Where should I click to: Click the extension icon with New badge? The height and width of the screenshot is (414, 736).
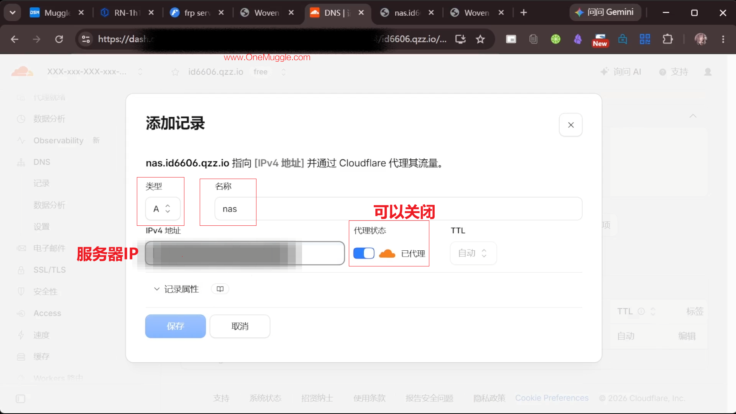600,40
